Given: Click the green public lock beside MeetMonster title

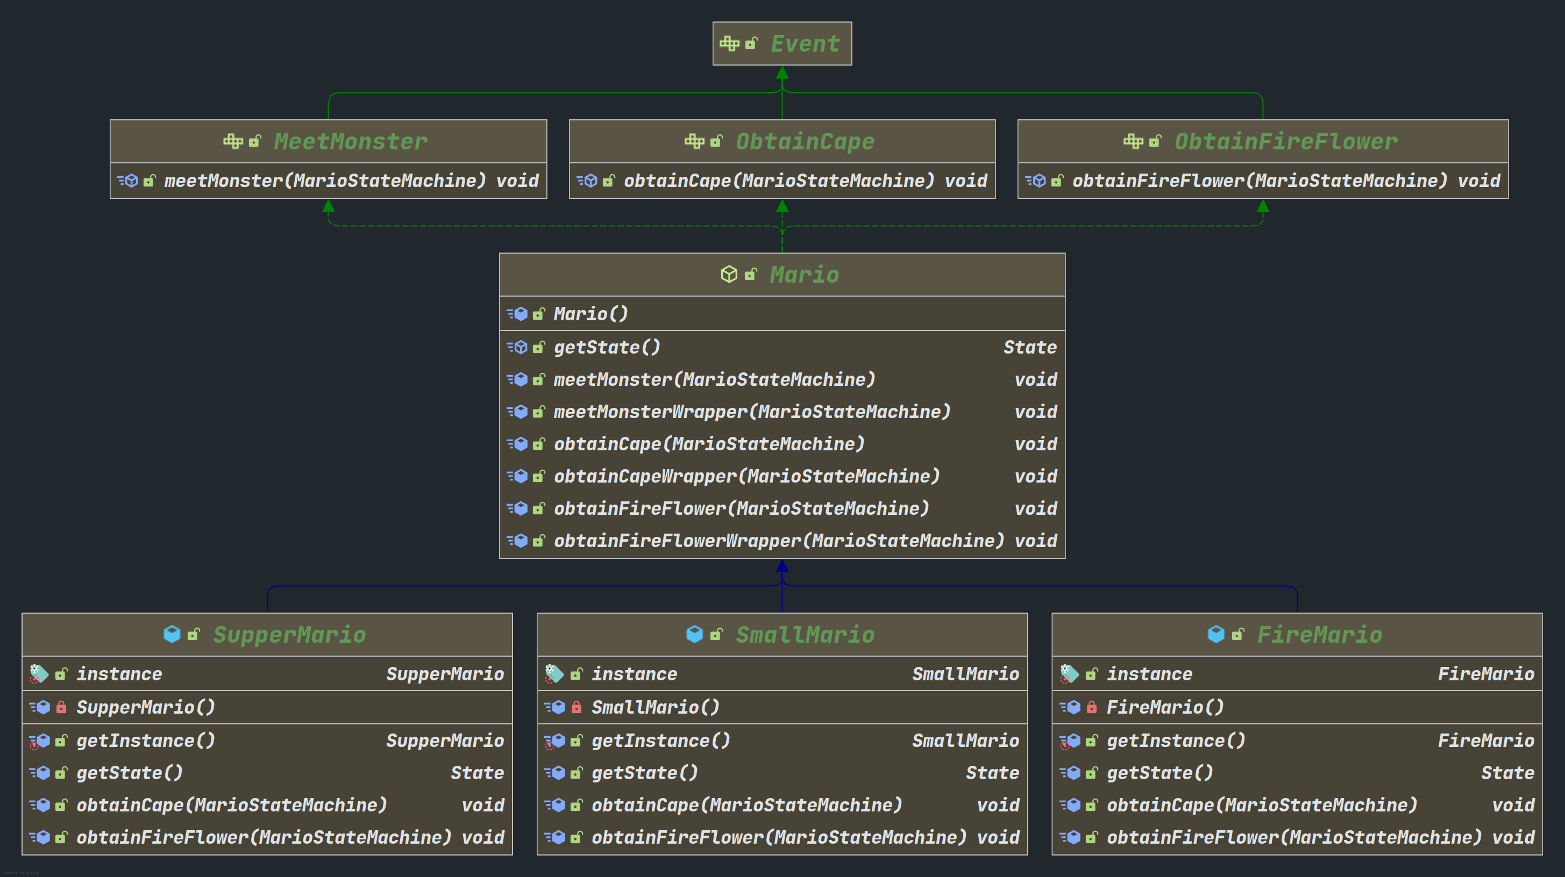Looking at the screenshot, I should (255, 141).
